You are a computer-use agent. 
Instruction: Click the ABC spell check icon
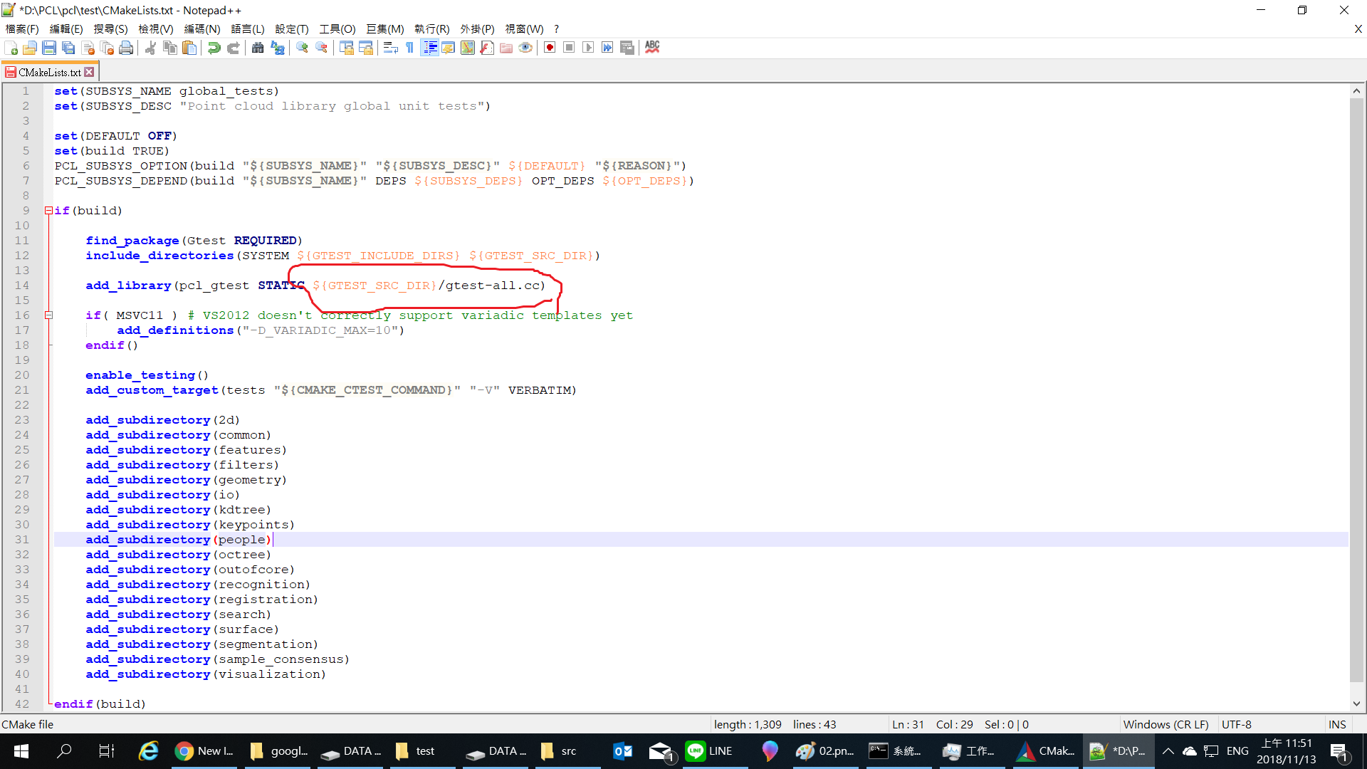[x=652, y=47]
